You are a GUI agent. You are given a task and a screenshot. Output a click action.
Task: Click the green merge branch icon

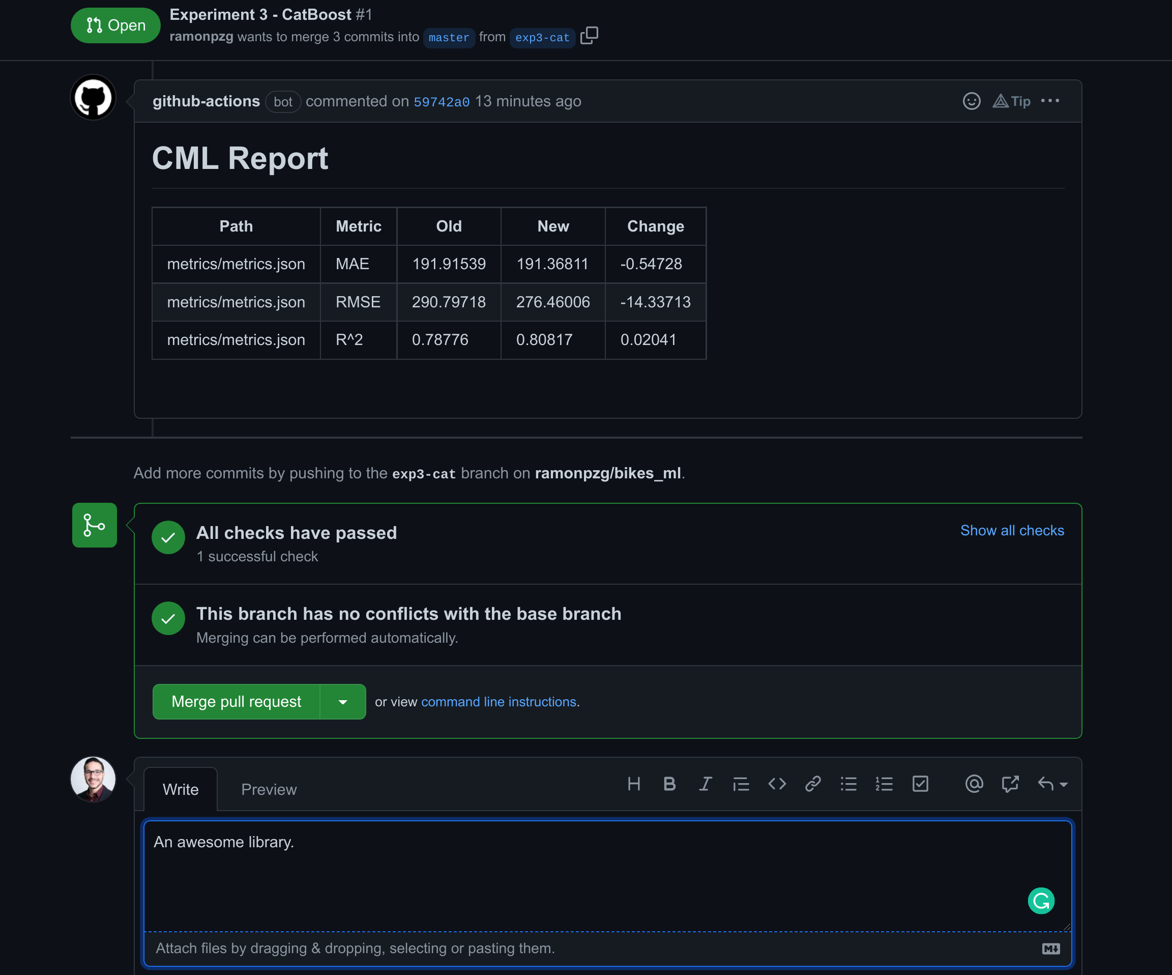coord(94,525)
